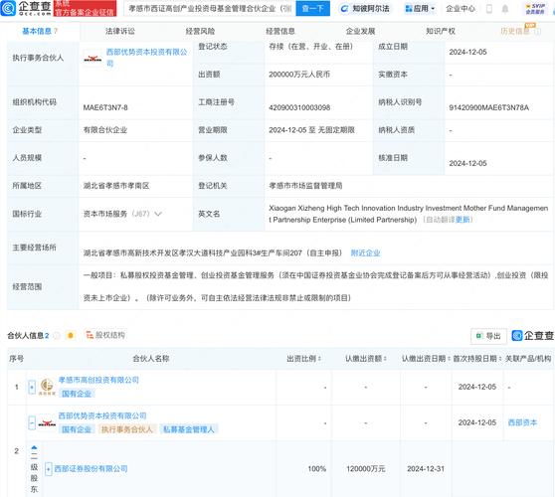Screen dimensions: 555x497
Task: Click the 120000万元 subscribed amount cell
Action: tap(366, 469)
